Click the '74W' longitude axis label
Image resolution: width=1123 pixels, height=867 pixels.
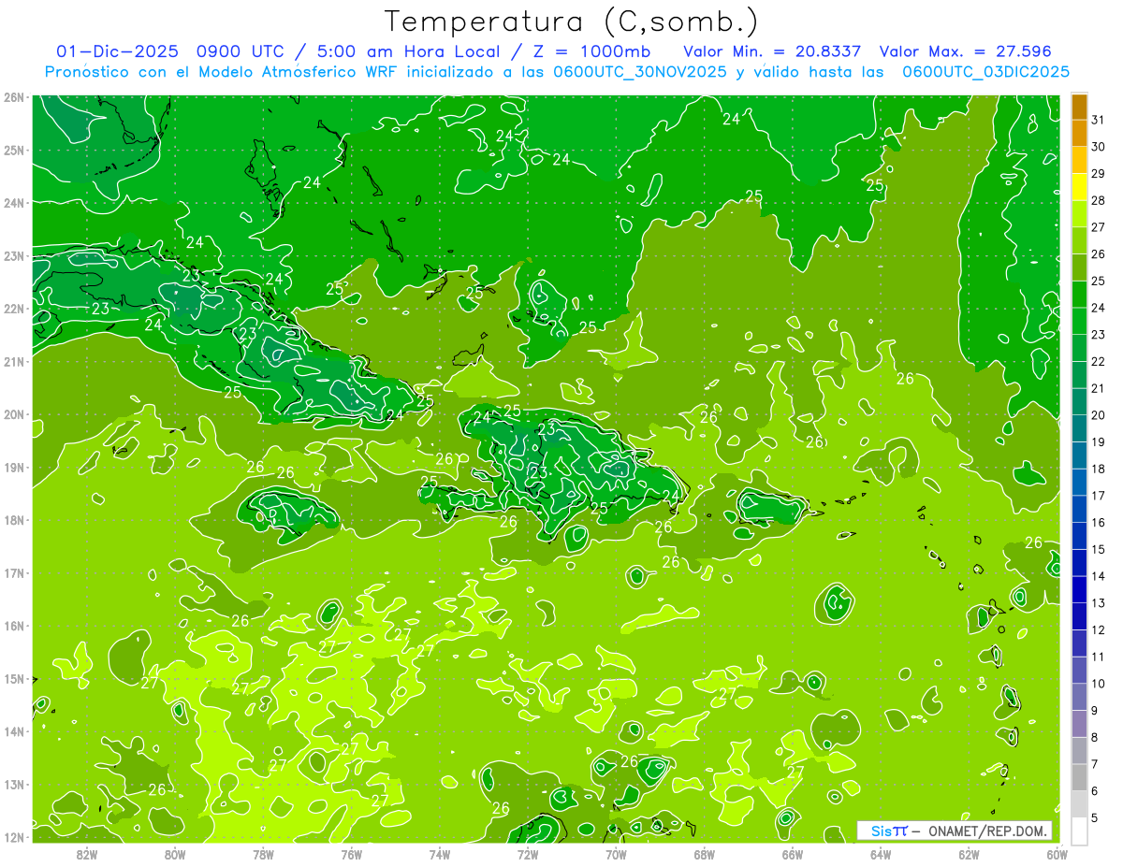pos(439,854)
